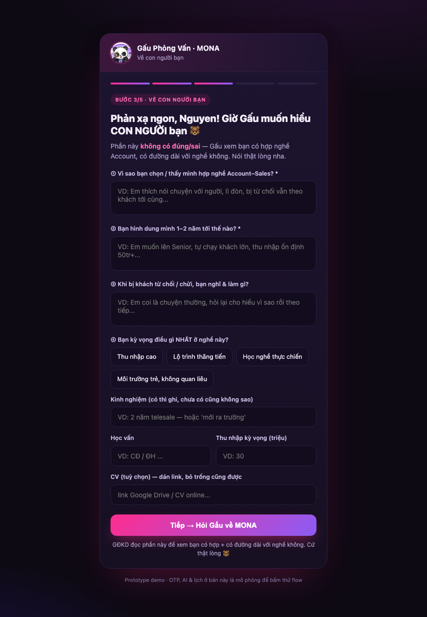Click the 'Bước 3/5 · Về con người bạn' badge
This screenshot has height=617, width=427.
[x=160, y=100]
